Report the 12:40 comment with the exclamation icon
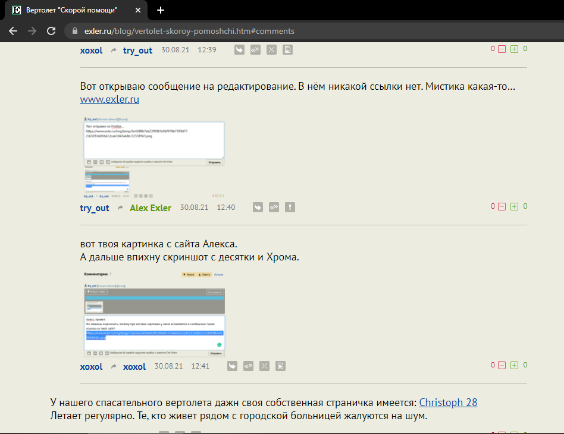564x434 pixels. [290, 207]
